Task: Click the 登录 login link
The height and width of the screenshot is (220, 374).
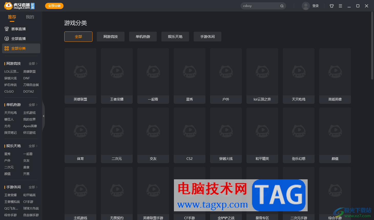Action: click(316, 6)
